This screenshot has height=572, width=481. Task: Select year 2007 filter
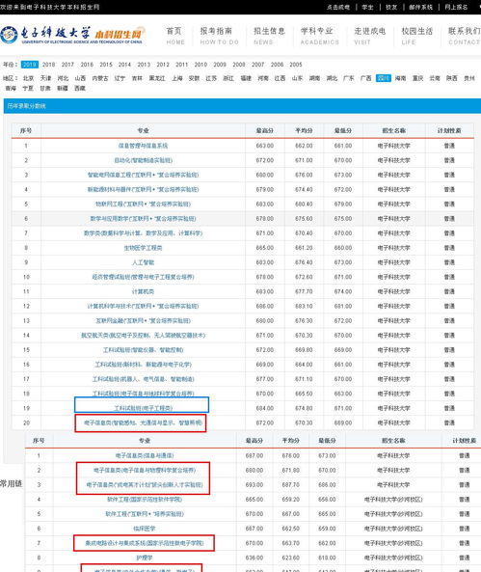(x=257, y=65)
